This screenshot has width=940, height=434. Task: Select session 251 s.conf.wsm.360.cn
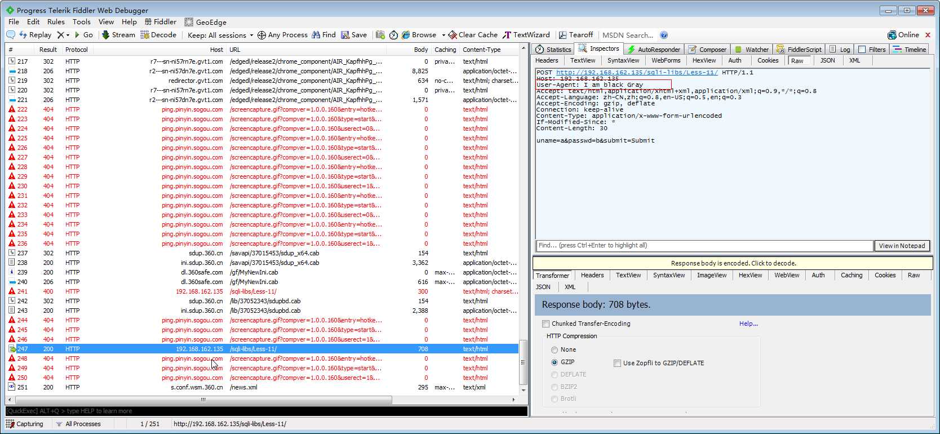coord(263,387)
